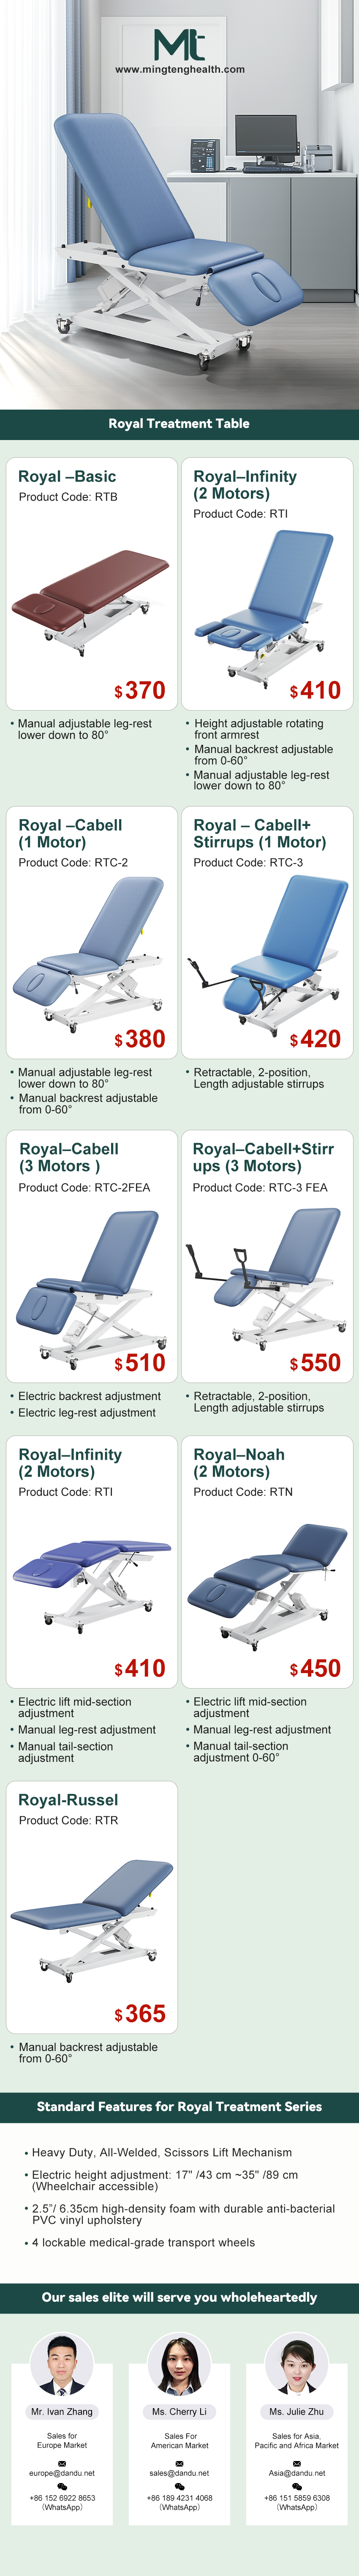This screenshot has width=359, height=2576.
Task: Click the Standard Features section heading
Action: pyautogui.click(x=179, y=2107)
